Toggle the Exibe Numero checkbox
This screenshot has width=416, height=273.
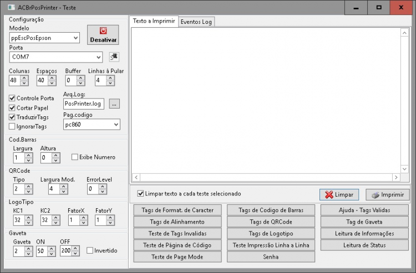74,157
